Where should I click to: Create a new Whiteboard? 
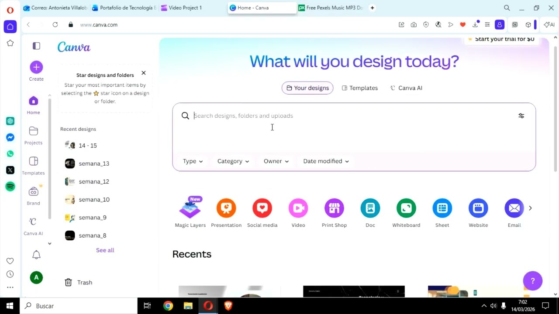[406, 208]
